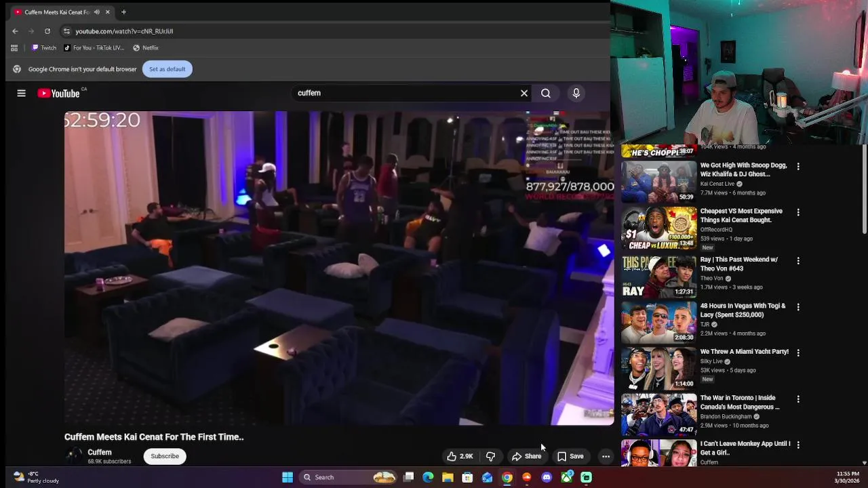Viewport: 868px width, 488px height.
Task: Reload the page with the refresh icon
Action: (x=47, y=31)
